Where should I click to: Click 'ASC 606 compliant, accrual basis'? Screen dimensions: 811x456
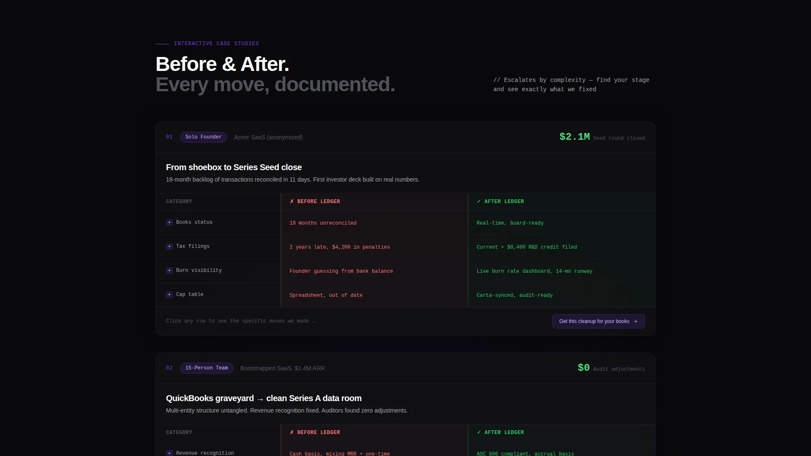pos(525,453)
